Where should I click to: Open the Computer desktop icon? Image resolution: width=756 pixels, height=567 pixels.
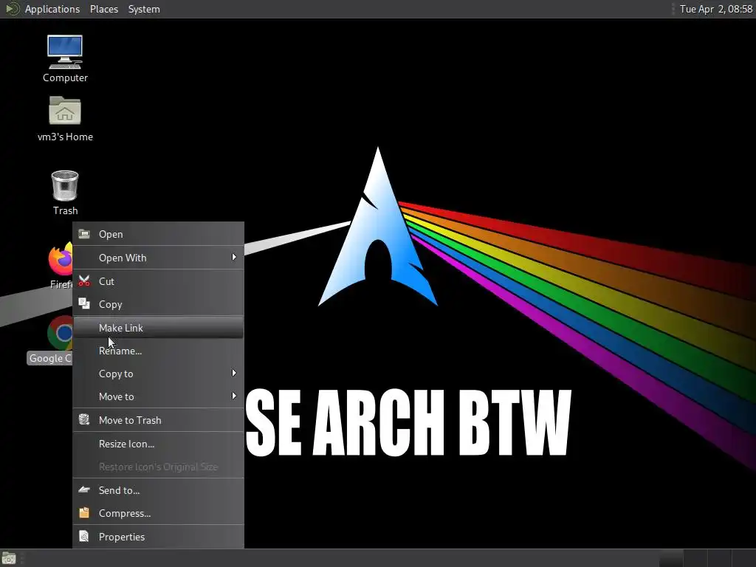click(65, 52)
